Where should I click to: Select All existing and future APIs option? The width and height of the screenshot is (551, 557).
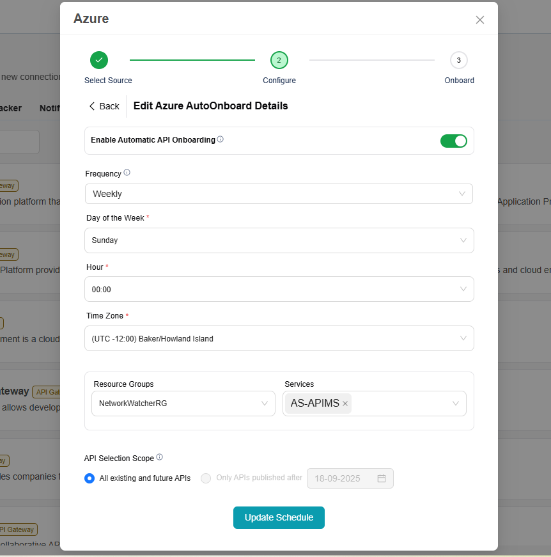coord(90,478)
